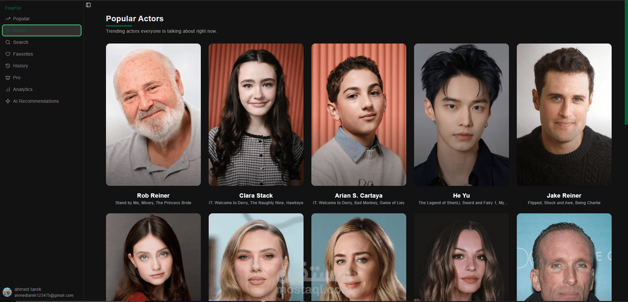Click the He Yu name link
The image size is (628, 302).
click(x=462, y=196)
